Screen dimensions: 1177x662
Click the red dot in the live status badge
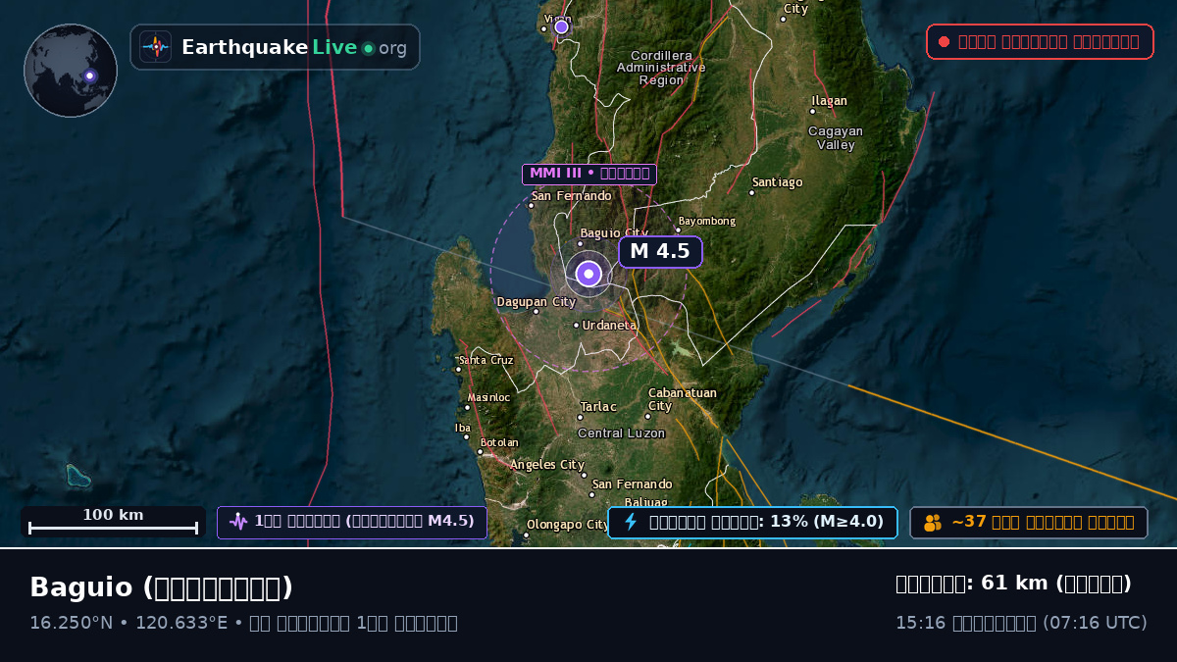pos(945,41)
